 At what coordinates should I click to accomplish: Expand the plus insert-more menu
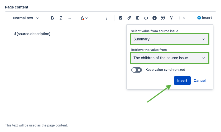pyautogui.click(x=181, y=18)
